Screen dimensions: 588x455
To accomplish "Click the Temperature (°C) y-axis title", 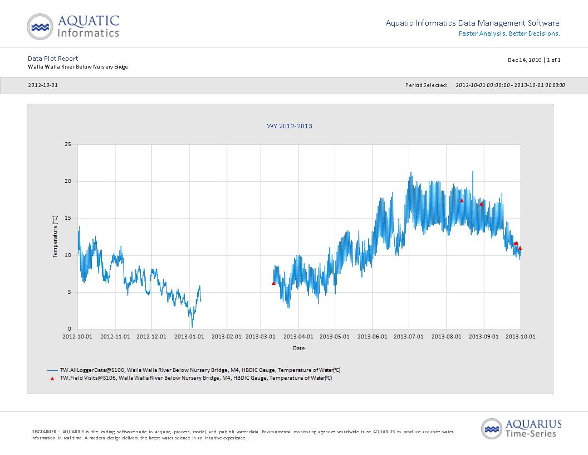I will (55, 236).
